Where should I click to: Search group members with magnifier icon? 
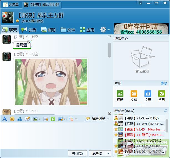point(166,111)
